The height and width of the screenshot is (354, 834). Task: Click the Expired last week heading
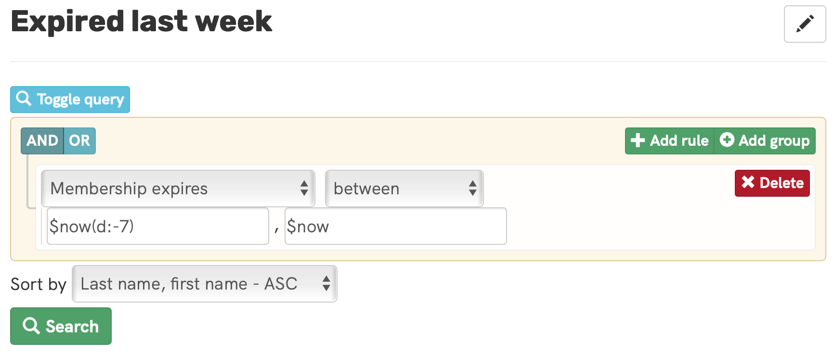pyautogui.click(x=142, y=22)
